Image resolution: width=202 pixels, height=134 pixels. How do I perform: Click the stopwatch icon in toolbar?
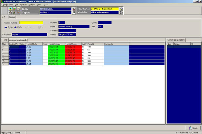click(10, 13)
